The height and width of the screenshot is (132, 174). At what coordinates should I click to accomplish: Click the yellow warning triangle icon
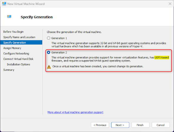coord(49,67)
